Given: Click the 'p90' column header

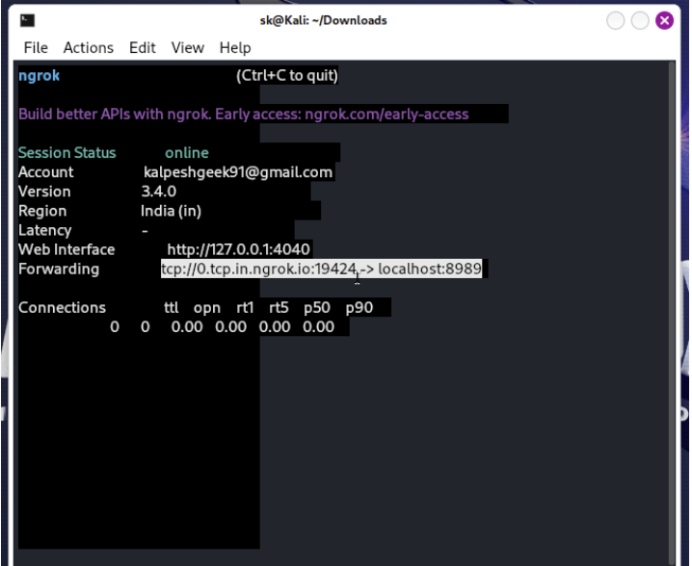Looking at the screenshot, I should 359,307.
